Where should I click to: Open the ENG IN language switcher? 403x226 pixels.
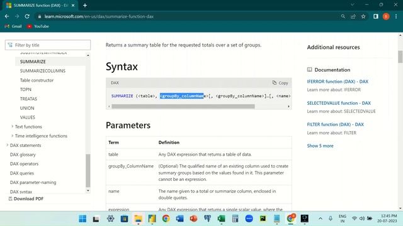tap(343, 218)
